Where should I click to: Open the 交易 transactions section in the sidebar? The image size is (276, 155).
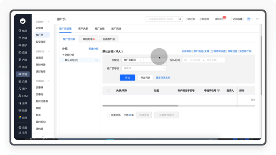point(23,81)
